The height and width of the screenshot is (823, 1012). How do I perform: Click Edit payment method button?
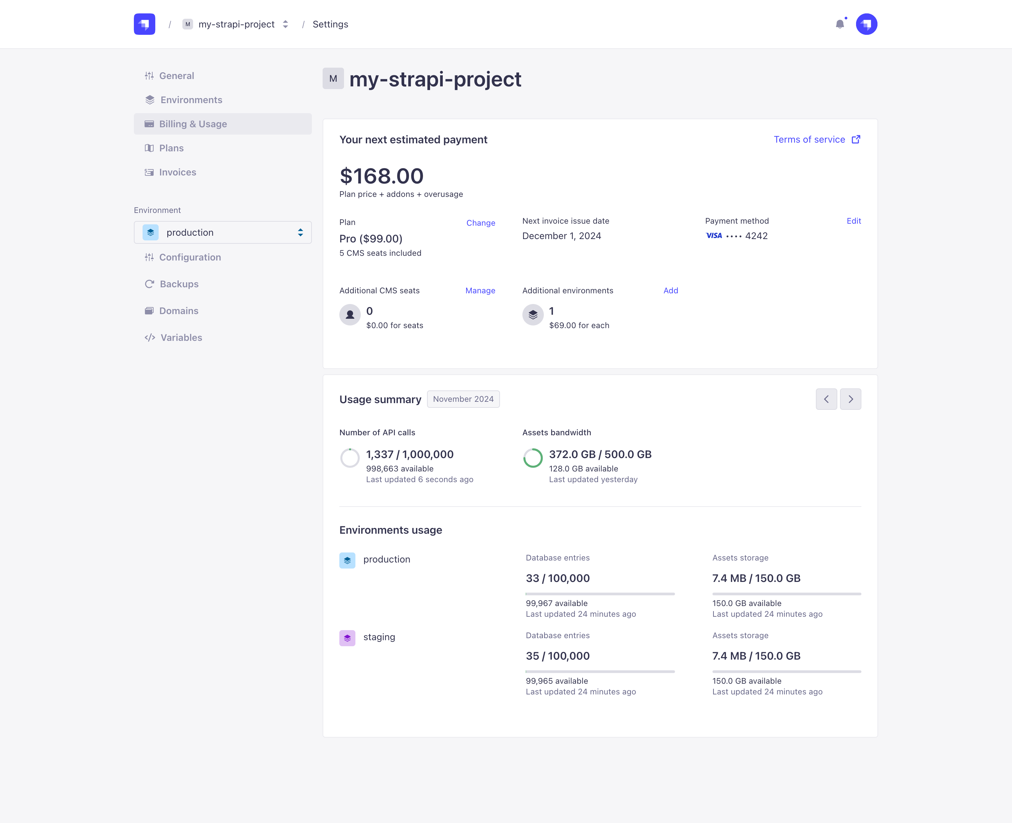click(x=853, y=221)
